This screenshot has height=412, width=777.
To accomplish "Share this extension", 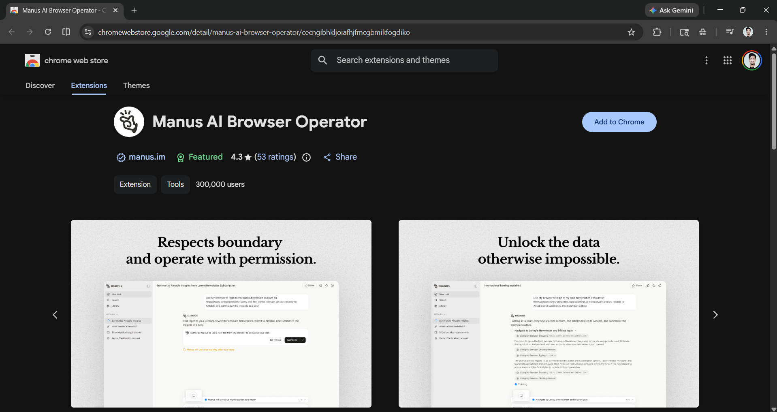I will (x=340, y=157).
